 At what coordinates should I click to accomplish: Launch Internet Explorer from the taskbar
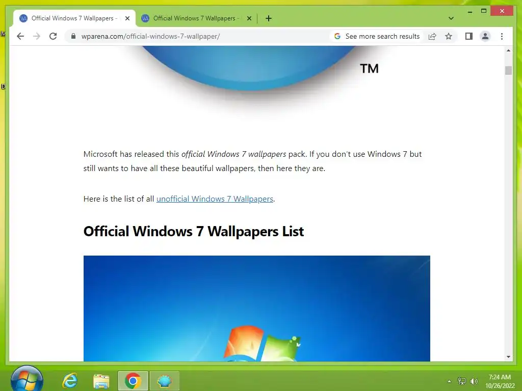click(x=70, y=381)
